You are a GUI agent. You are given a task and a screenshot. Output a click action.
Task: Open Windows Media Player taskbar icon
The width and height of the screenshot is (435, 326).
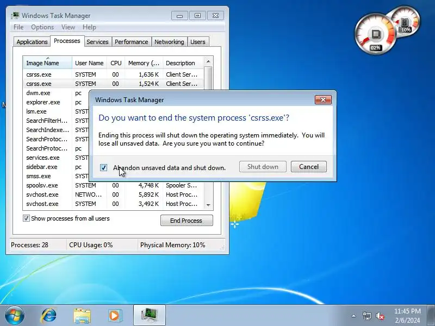[x=115, y=316]
